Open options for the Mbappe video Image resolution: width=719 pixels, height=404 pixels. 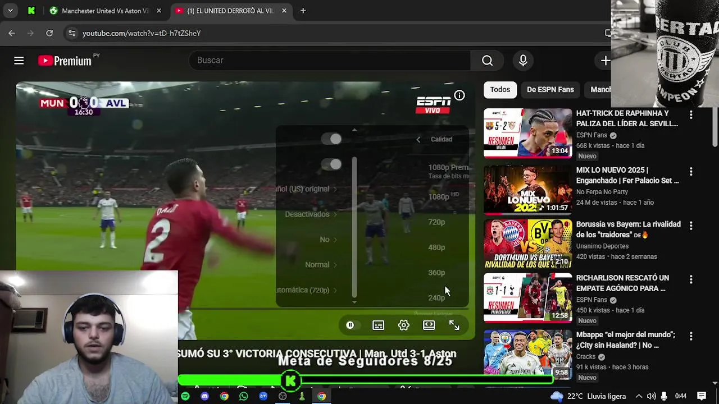[691, 336]
